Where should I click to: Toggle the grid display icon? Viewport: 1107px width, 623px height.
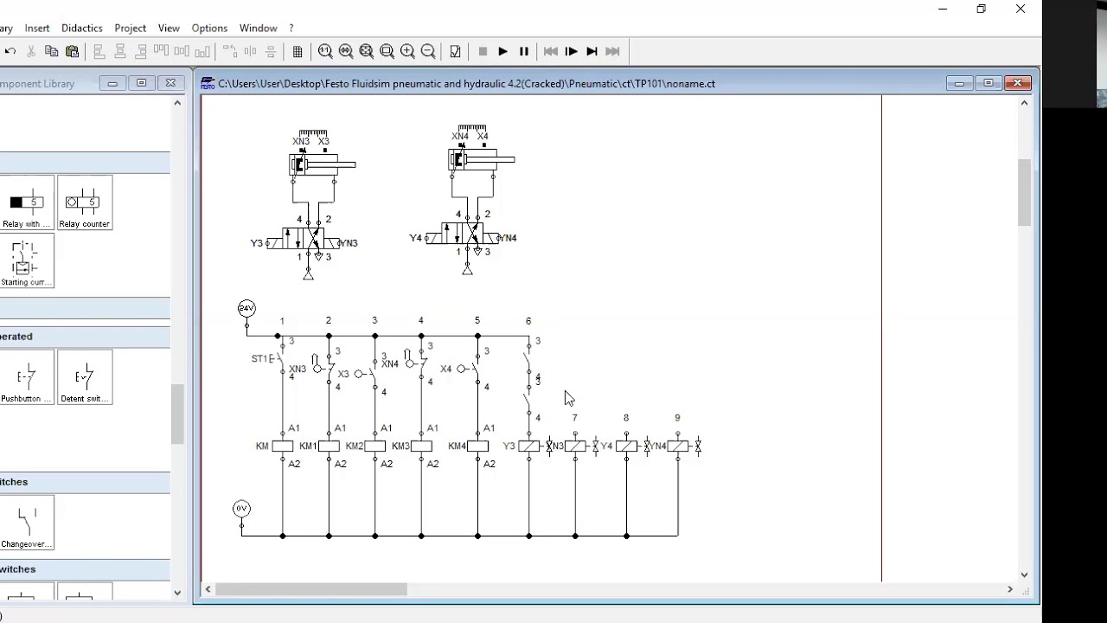pyautogui.click(x=298, y=52)
